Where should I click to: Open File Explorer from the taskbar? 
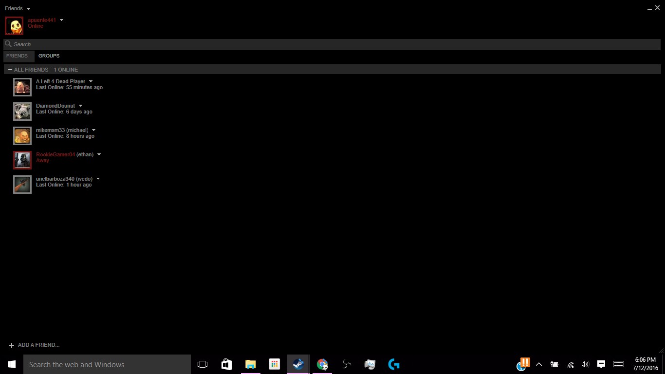coord(250,364)
